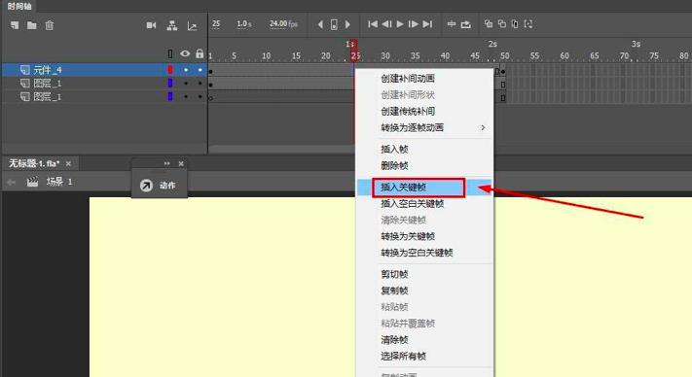The width and height of the screenshot is (692, 377).
Task: Center the current frame in timeline
Action: pos(452,24)
